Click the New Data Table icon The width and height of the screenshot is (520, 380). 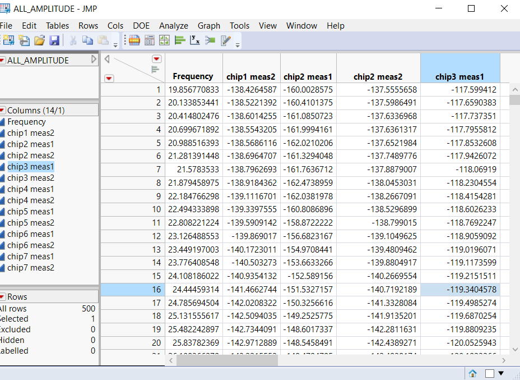(x=8, y=40)
